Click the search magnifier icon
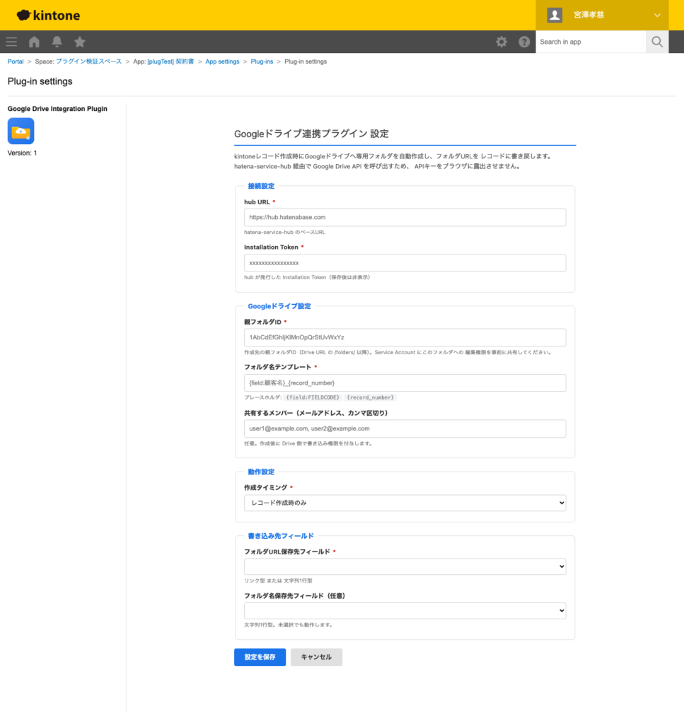The height and width of the screenshot is (724, 684). pyautogui.click(x=656, y=42)
